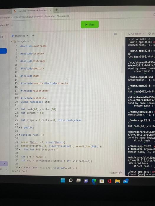Click the class hash_class declaration text

pyautogui.click(x=69, y=120)
